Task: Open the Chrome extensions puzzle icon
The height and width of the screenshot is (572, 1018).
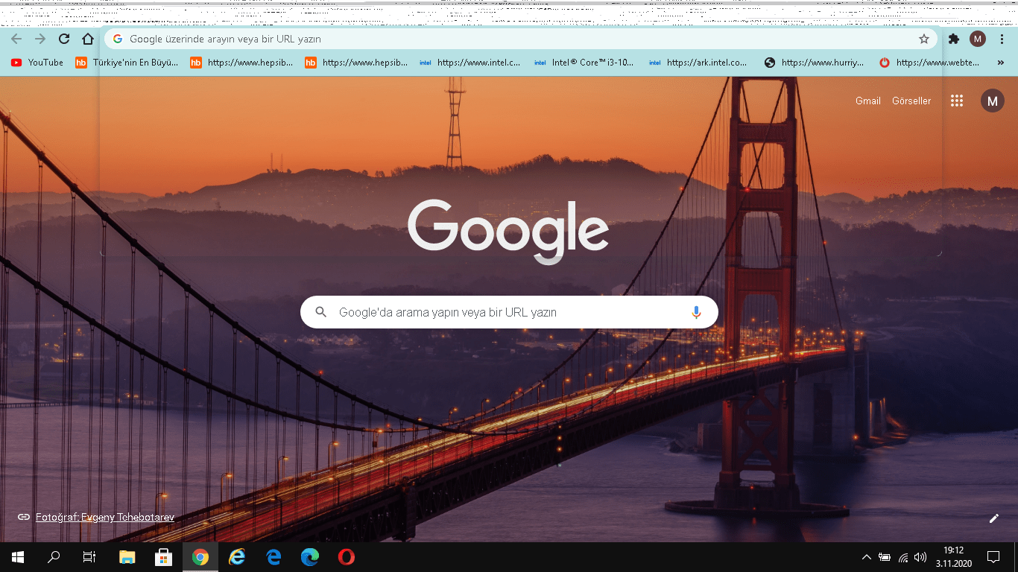Action: click(954, 39)
